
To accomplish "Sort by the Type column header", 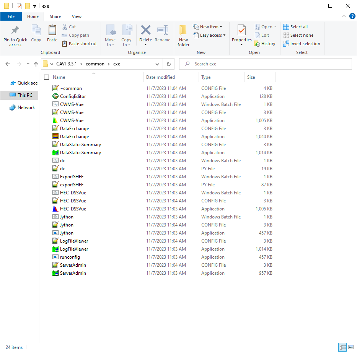I will click(206, 77).
